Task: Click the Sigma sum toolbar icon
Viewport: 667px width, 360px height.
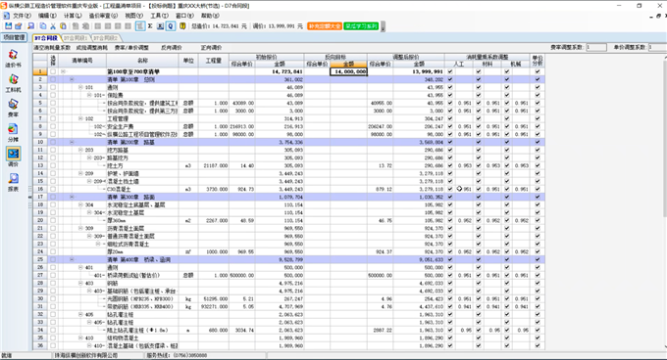Action: 150,25
